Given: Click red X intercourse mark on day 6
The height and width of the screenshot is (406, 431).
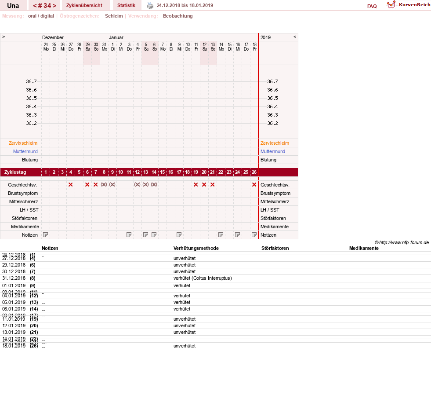Looking at the screenshot, I should point(87,185).
